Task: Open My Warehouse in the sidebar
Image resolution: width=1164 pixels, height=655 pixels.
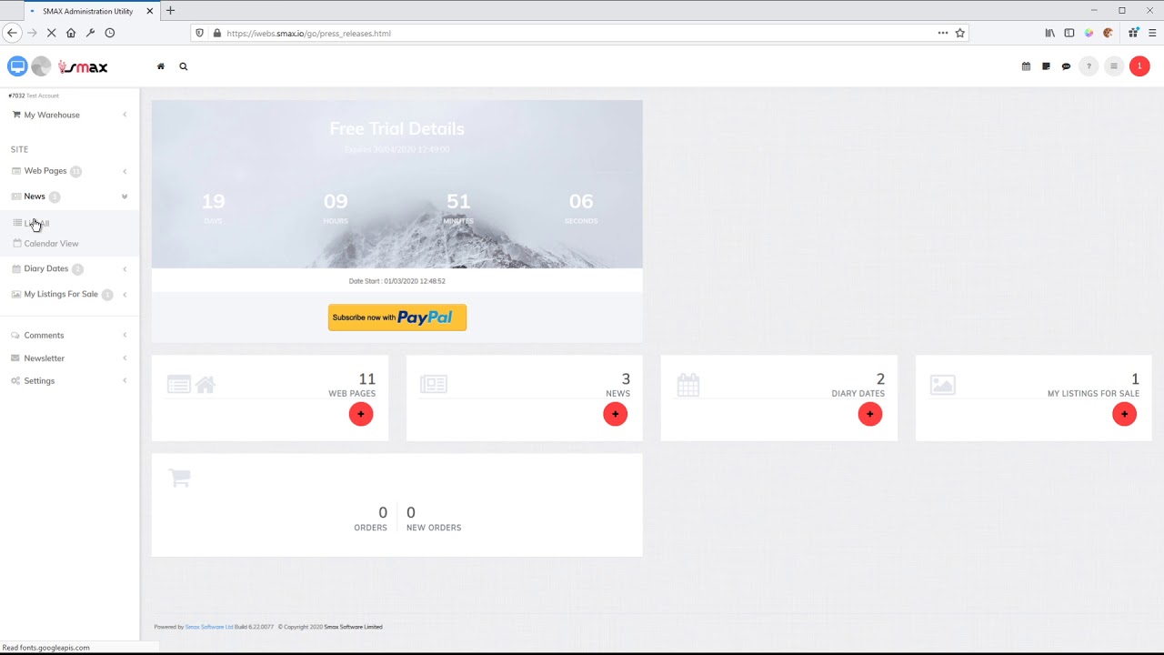Action: coord(52,115)
